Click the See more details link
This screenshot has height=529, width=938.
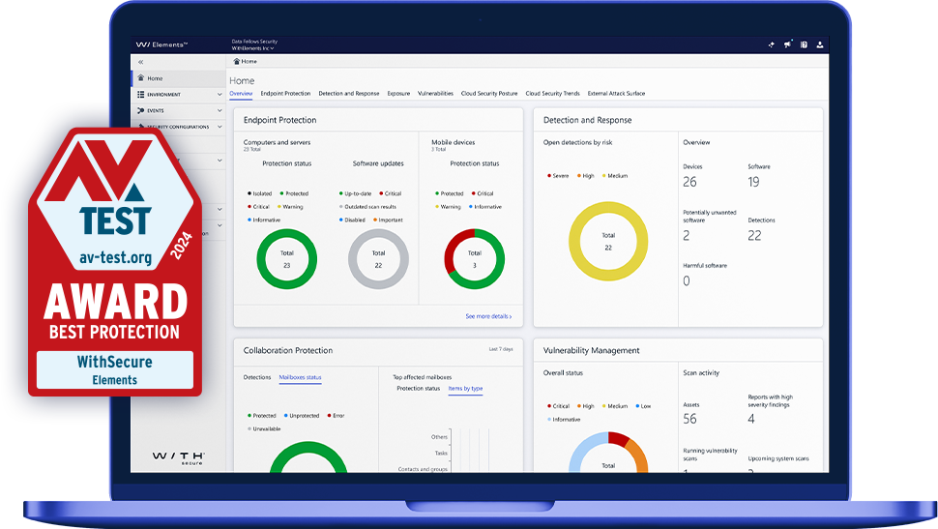point(488,316)
